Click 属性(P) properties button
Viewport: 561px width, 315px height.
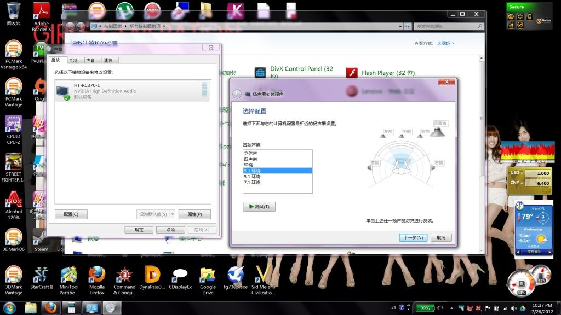[x=194, y=214]
